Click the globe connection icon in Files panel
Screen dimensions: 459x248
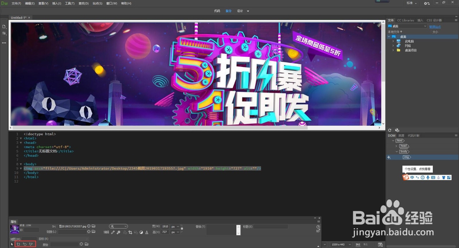tap(397, 130)
